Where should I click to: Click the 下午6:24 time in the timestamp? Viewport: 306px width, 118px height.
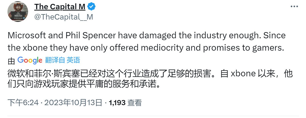pos(23,103)
